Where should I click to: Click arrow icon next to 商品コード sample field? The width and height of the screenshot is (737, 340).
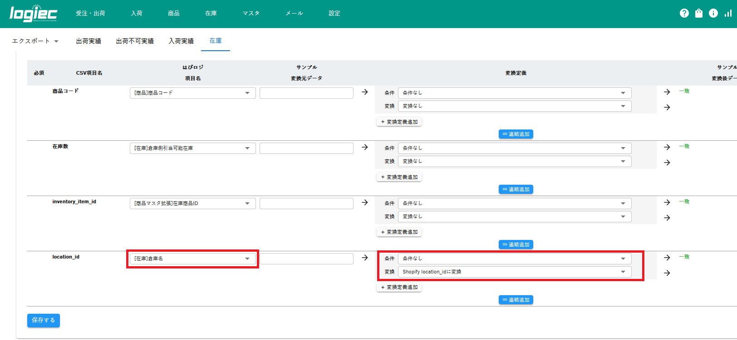pyautogui.click(x=365, y=92)
